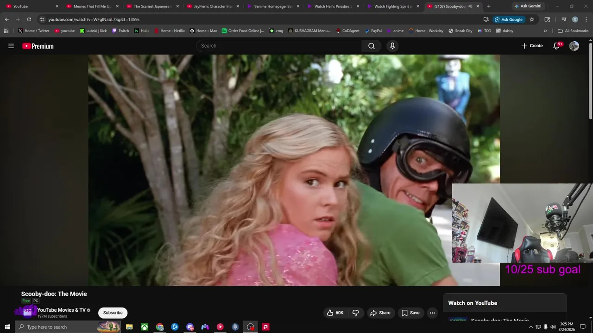
Task: Open Home - Workday bookmark
Action: tap(426, 31)
